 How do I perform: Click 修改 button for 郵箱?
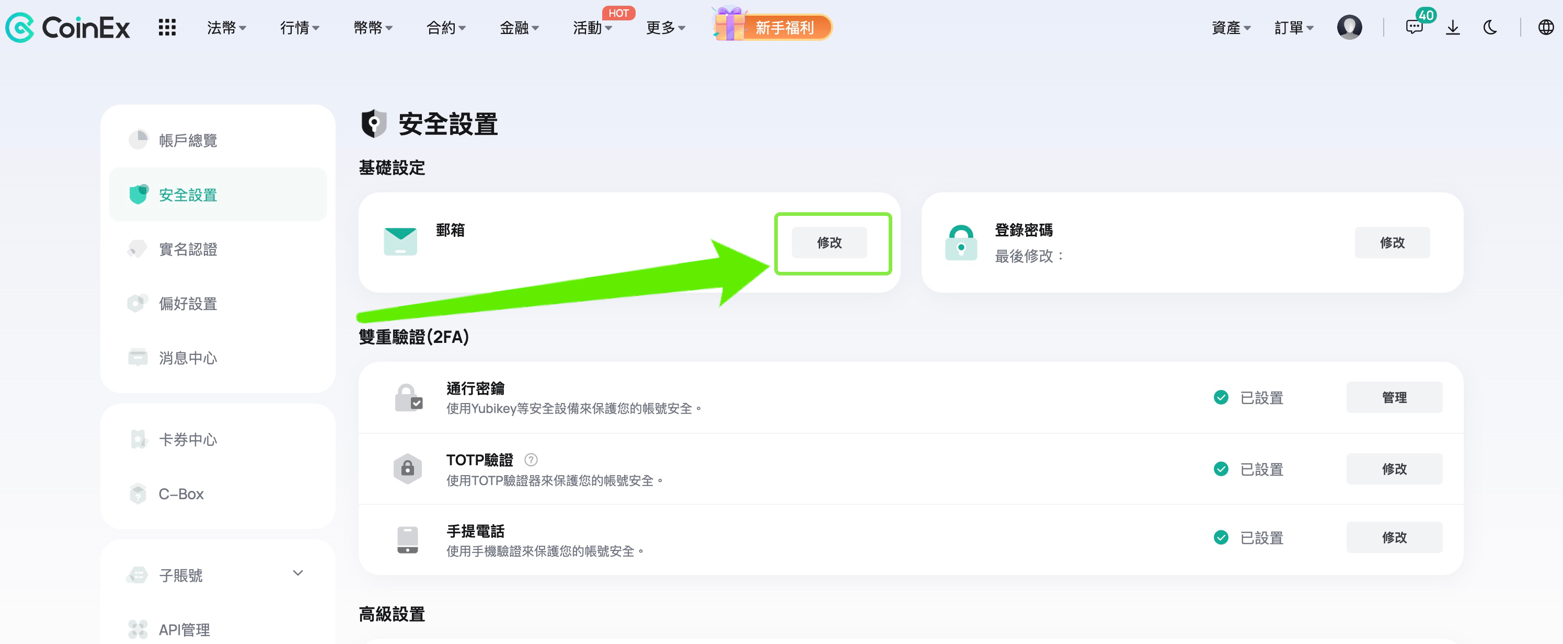830,243
